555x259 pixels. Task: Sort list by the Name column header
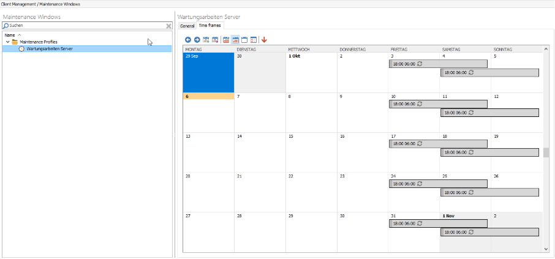[10, 35]
